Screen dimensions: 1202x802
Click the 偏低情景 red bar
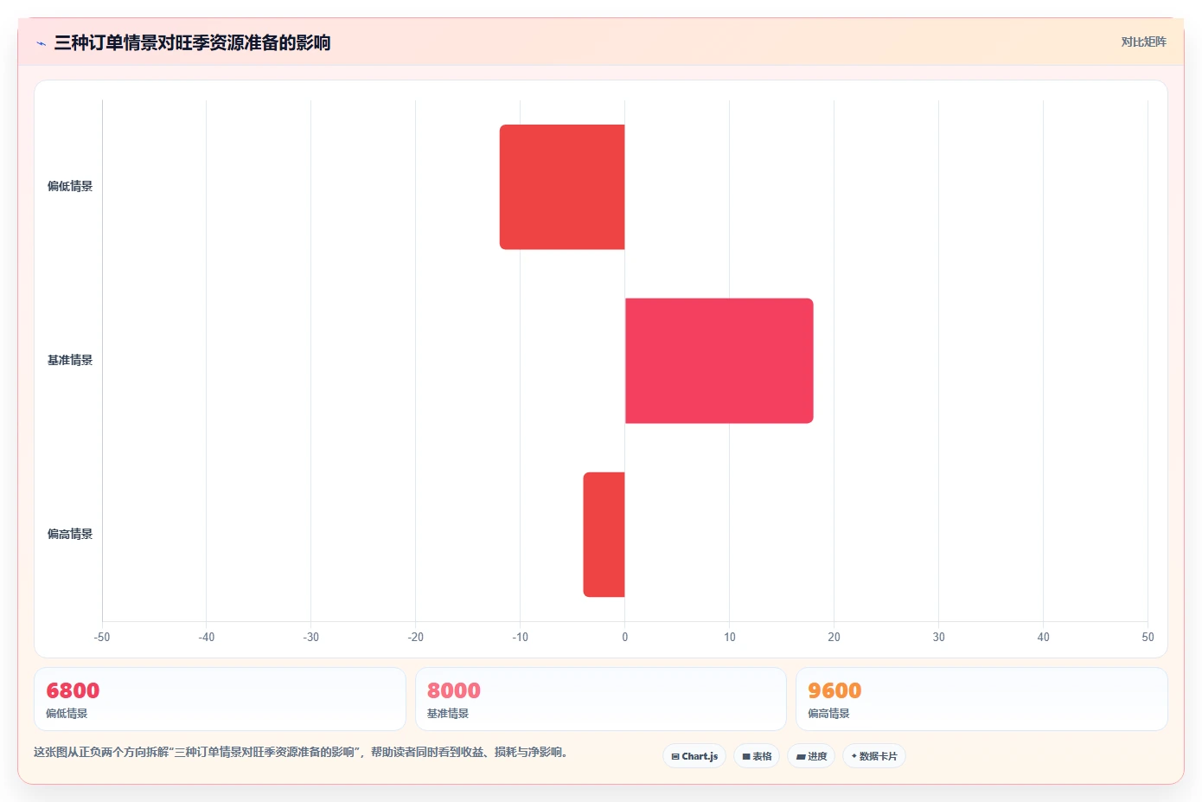[562, 187]
